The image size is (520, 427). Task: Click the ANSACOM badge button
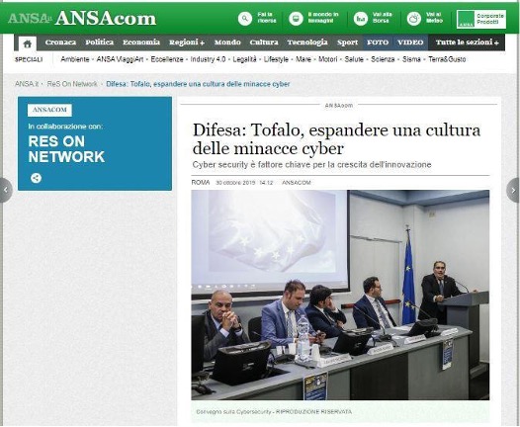(x=49, y=110)
